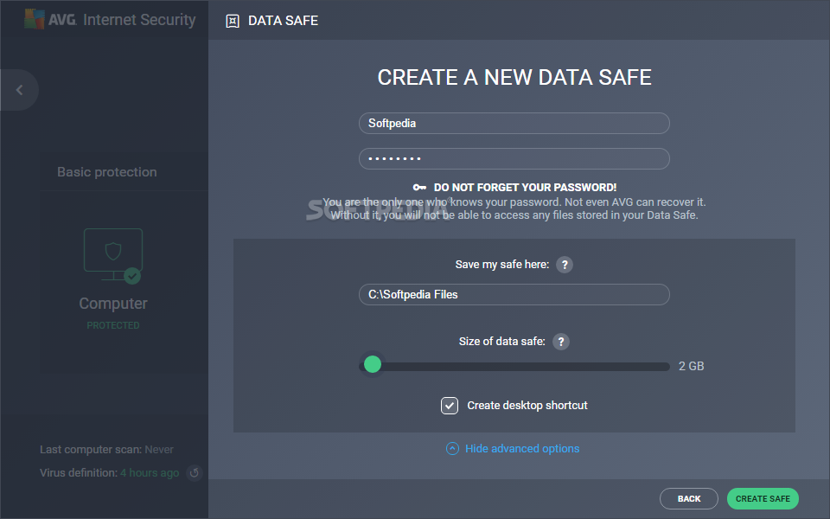Click the 2 GB size value

point(692,366)
